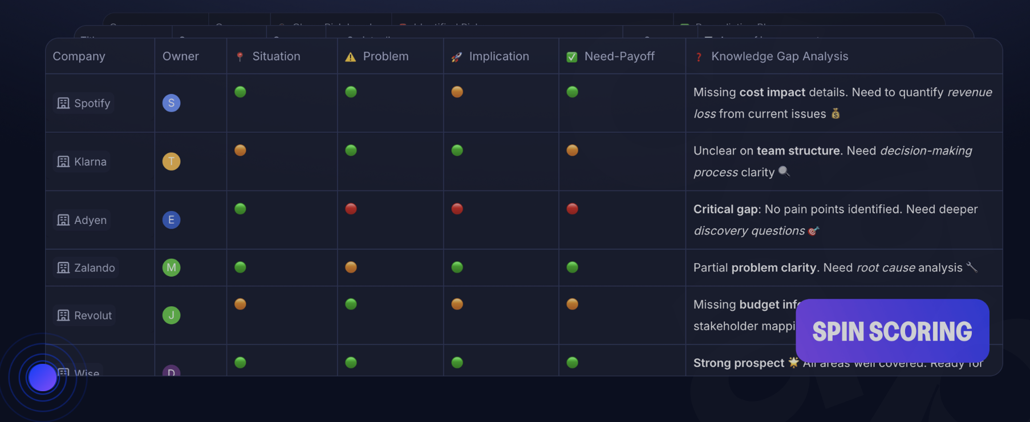
Task: Click the warning icon in Problem header
Action: pyautogui.click(x=350, y=56)
